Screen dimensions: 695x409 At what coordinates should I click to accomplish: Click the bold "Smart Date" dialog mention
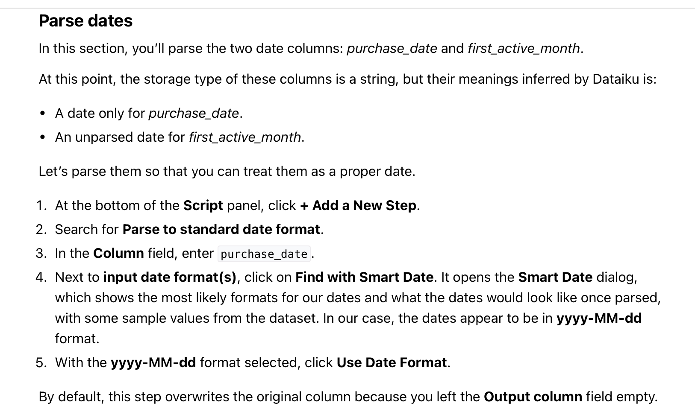(555, 277)
